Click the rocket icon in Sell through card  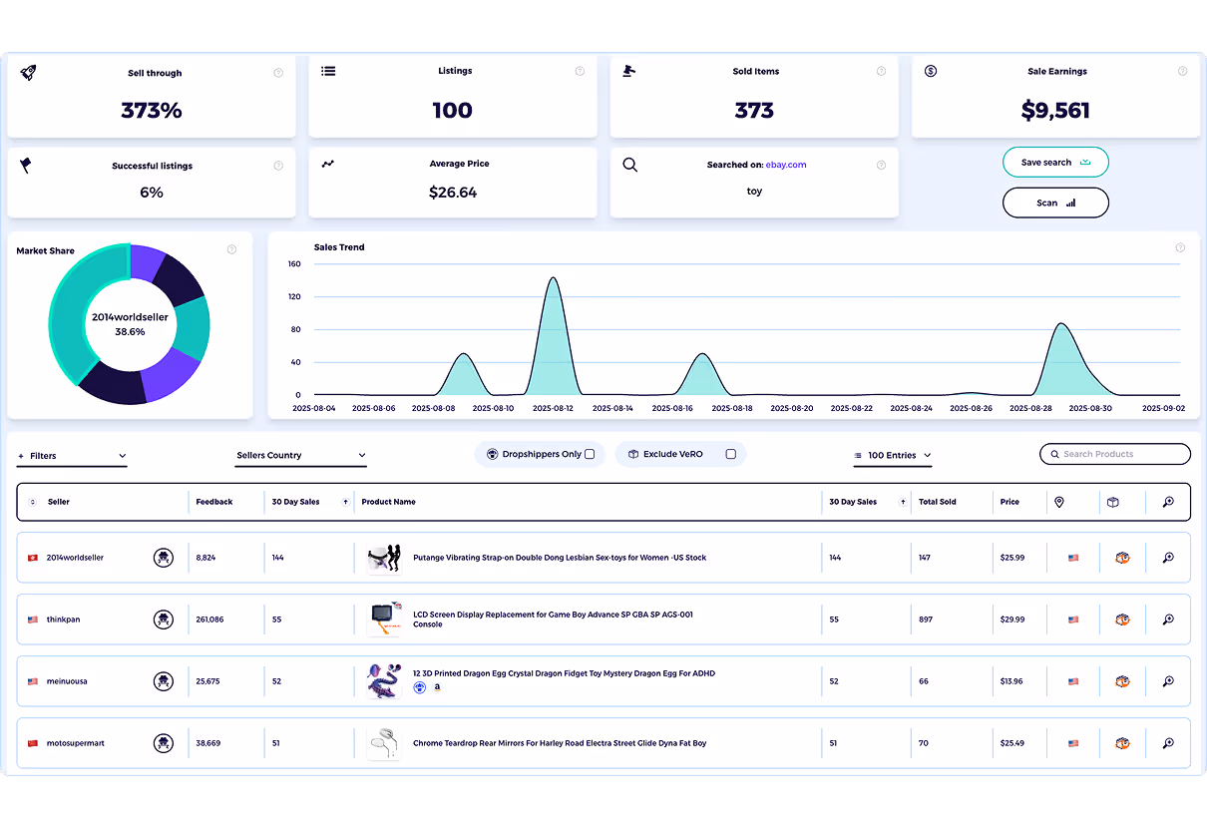coord(28,73)
